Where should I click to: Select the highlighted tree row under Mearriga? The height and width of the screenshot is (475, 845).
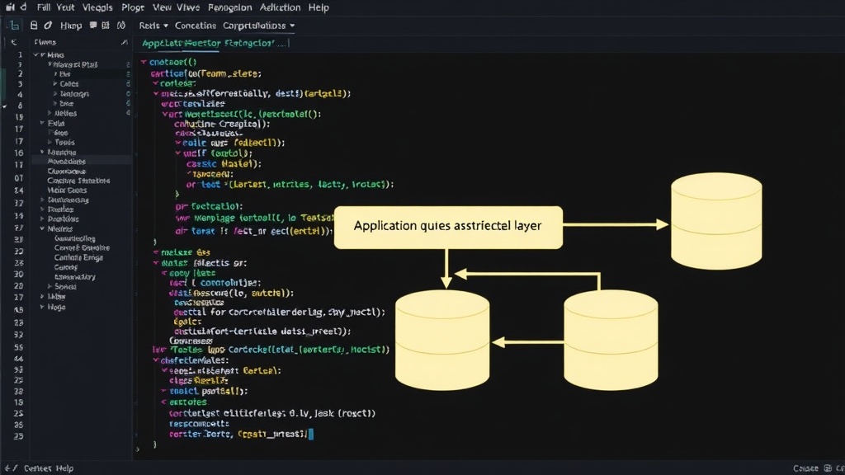point(81,161)
